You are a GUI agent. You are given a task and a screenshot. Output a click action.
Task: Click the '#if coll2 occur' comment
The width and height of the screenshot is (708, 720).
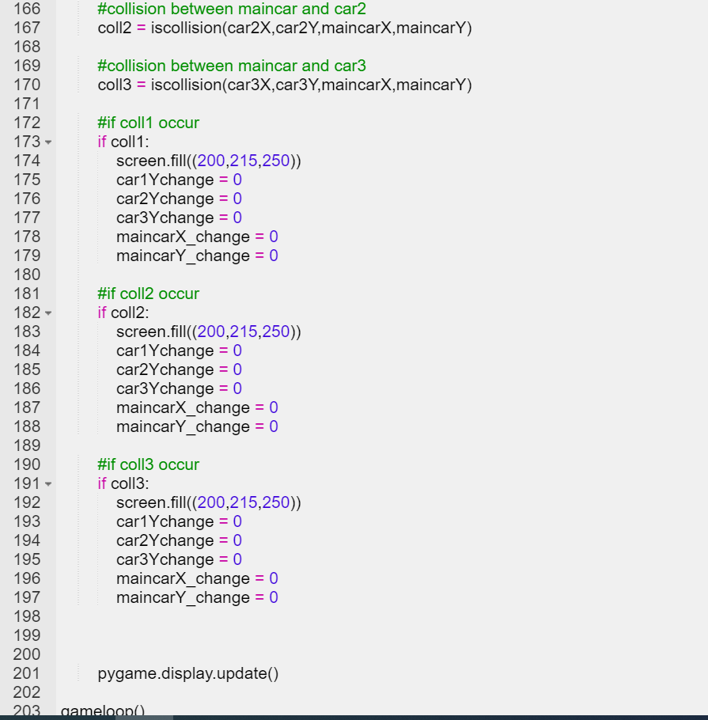[x=148, y=294]
